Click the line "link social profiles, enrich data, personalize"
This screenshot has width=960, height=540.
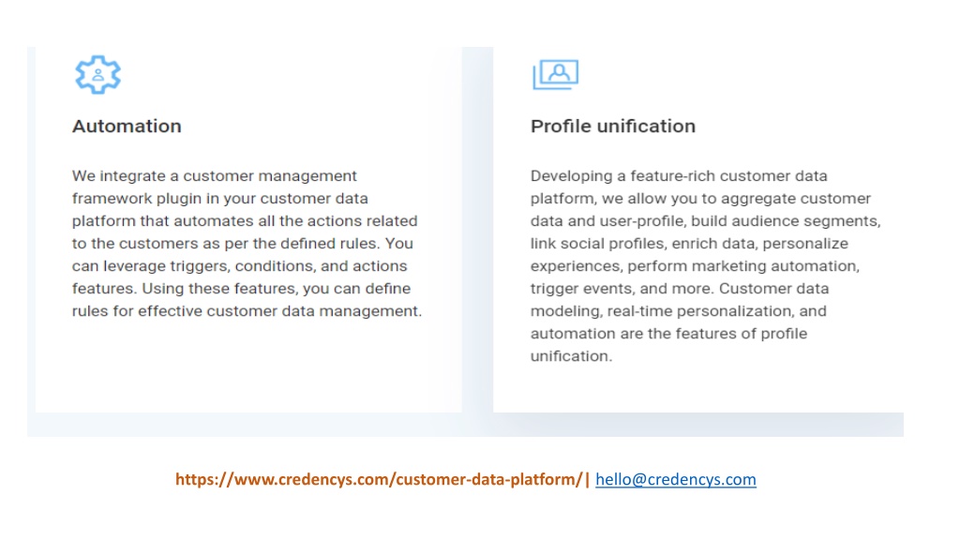tap(689, 244)
